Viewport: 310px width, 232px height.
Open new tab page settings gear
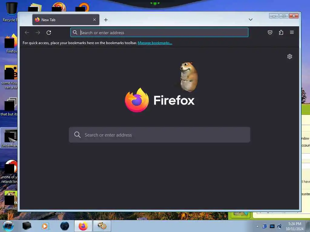click(290, 56)
